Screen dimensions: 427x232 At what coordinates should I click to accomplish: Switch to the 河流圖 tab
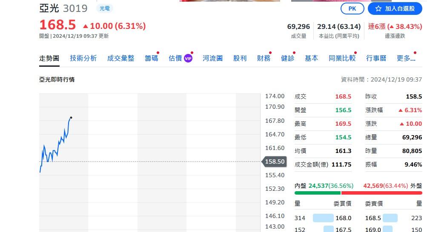[213, 58]
